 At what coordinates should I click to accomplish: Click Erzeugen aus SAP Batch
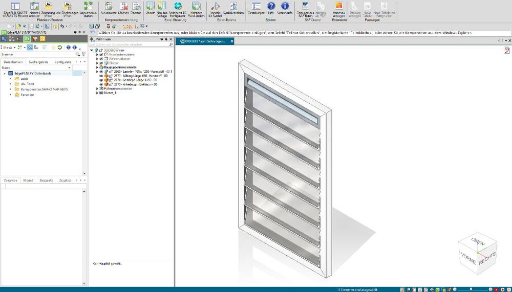[305, 7]
